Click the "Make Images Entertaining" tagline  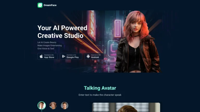(49, 45)
